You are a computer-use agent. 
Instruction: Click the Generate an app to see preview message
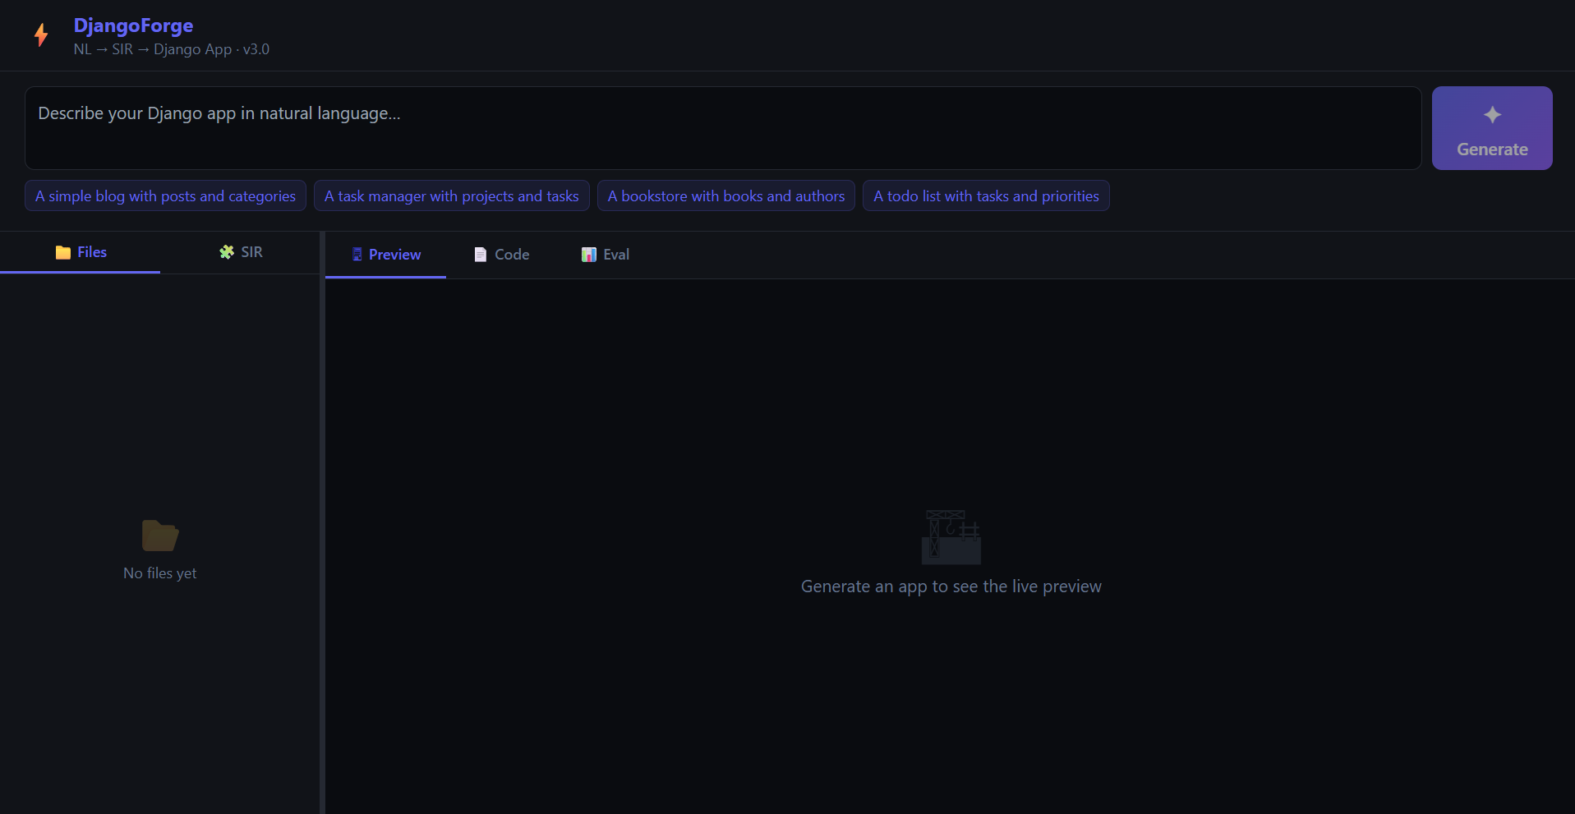[x=951, y=586]
